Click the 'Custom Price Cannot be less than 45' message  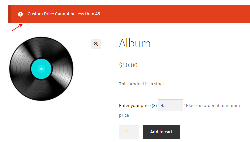[x=64, y=14]
